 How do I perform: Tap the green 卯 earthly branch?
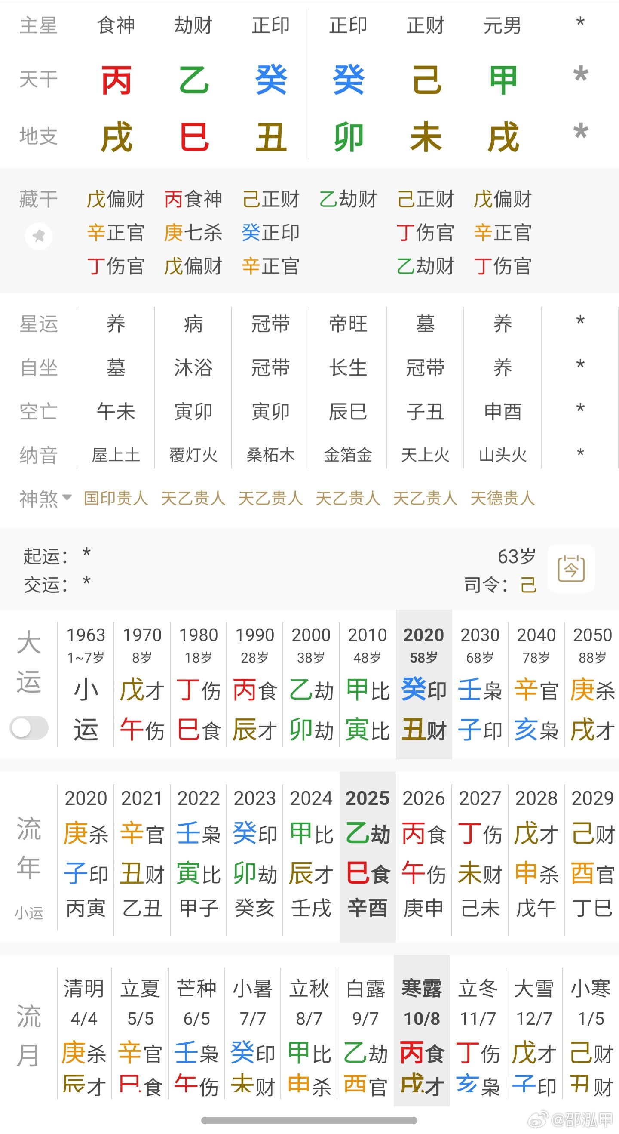click(349, 137)
